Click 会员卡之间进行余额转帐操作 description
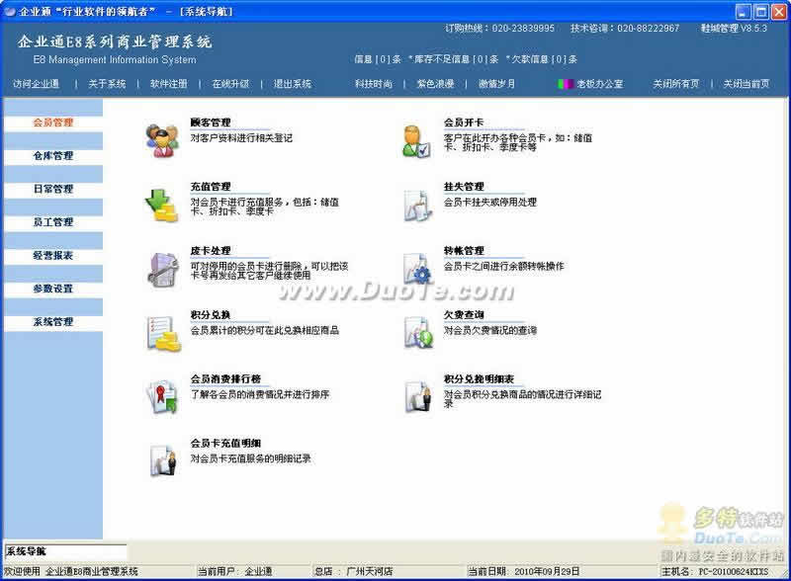 coord(503,267)
